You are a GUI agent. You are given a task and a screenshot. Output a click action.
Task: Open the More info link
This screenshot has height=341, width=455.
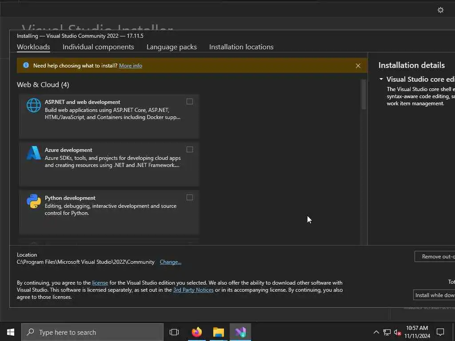click(131, 66)
